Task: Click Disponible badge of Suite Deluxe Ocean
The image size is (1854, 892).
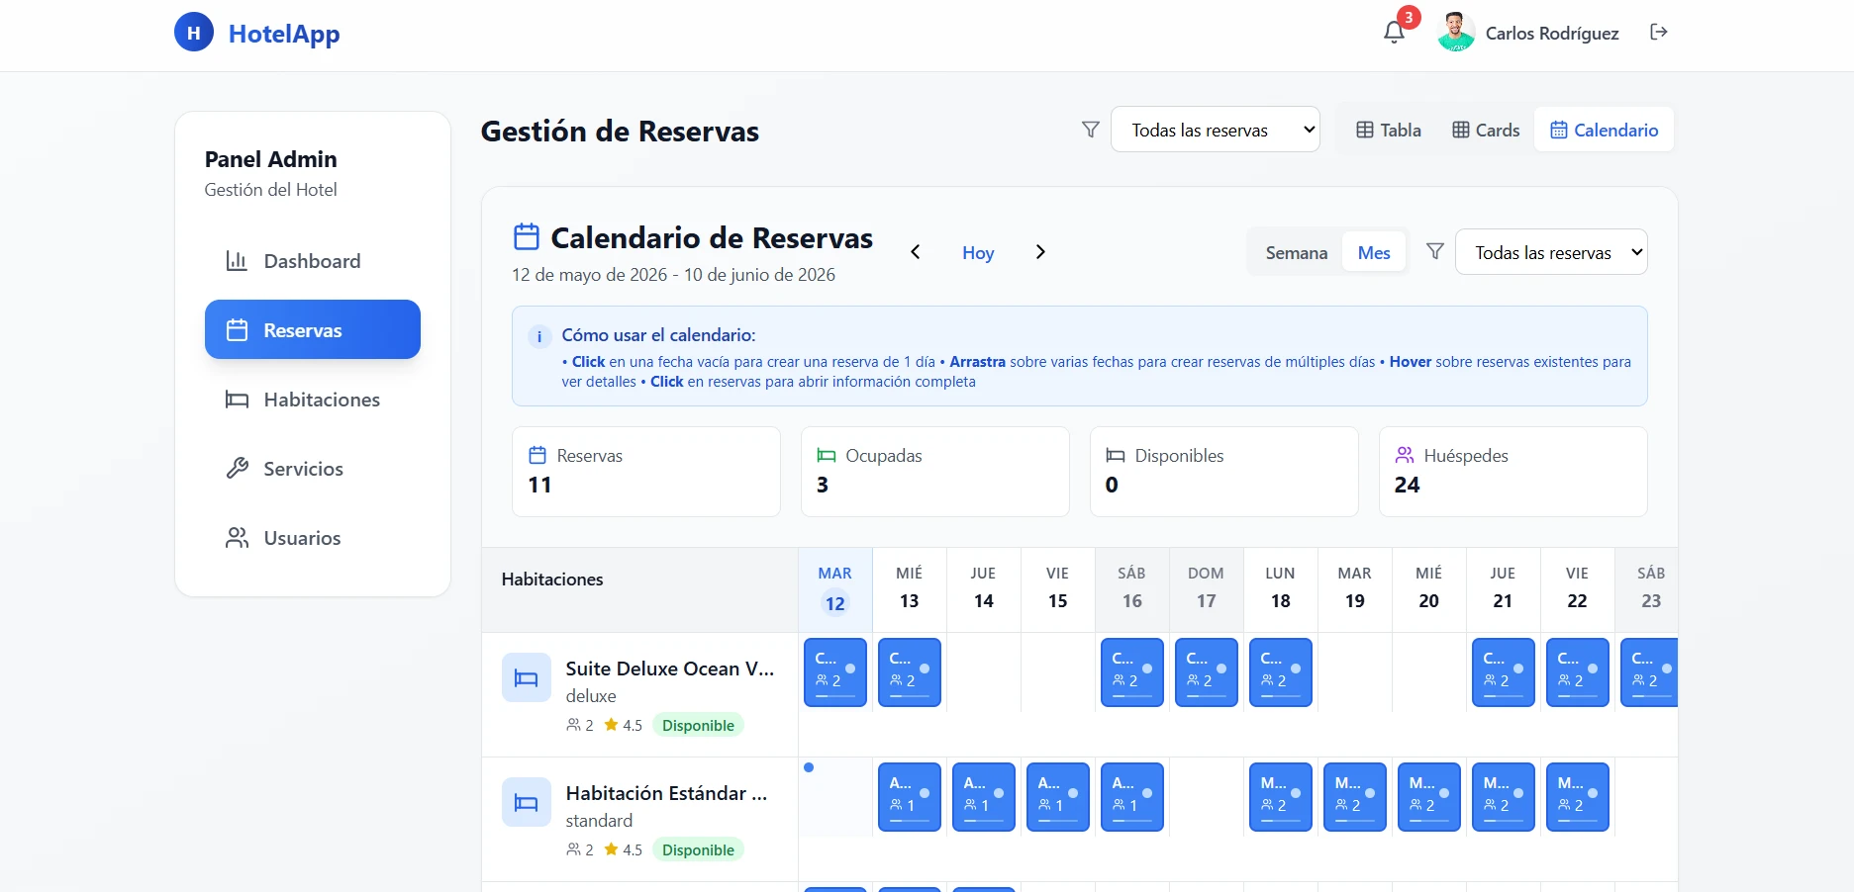Action: pyautogui.click(x=698, y=725)
